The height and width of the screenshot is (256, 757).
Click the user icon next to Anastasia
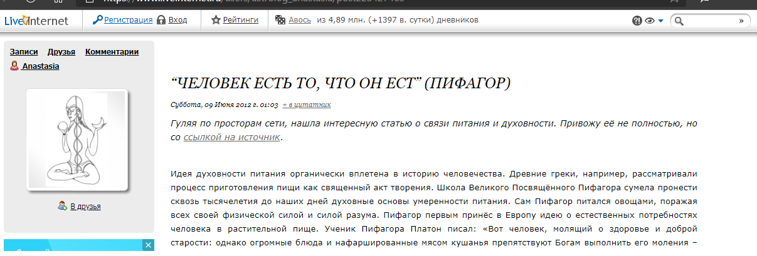click(14, 66)
